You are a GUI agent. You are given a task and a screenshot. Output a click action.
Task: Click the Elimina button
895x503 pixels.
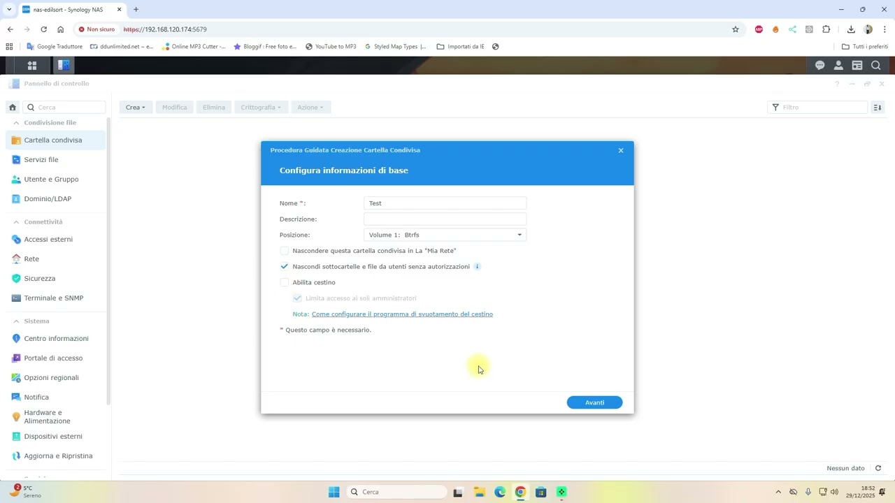[214, 108]
